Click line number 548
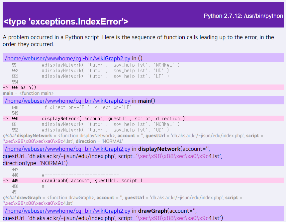Viewport: 286px width, 222px height. click(x=15, y=107)
